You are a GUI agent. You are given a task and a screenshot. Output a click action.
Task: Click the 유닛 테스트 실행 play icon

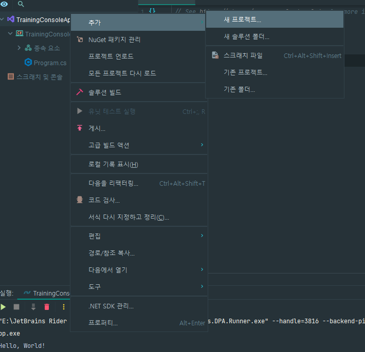pyautogui.click(x=80, y=111)
